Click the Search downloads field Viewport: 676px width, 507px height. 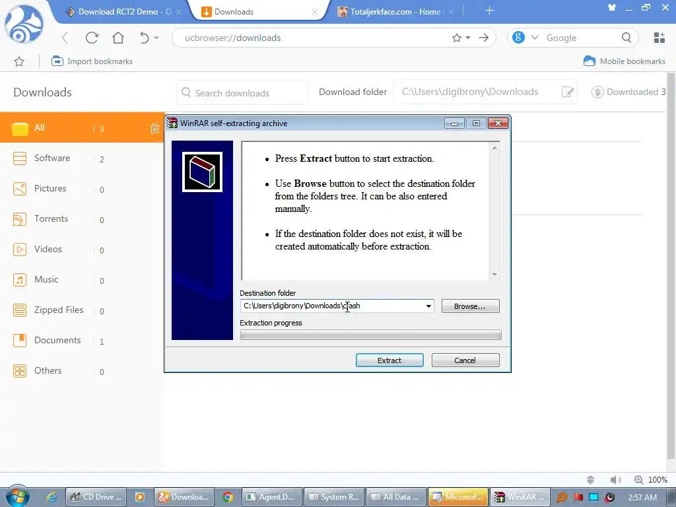tap(242, 92)
